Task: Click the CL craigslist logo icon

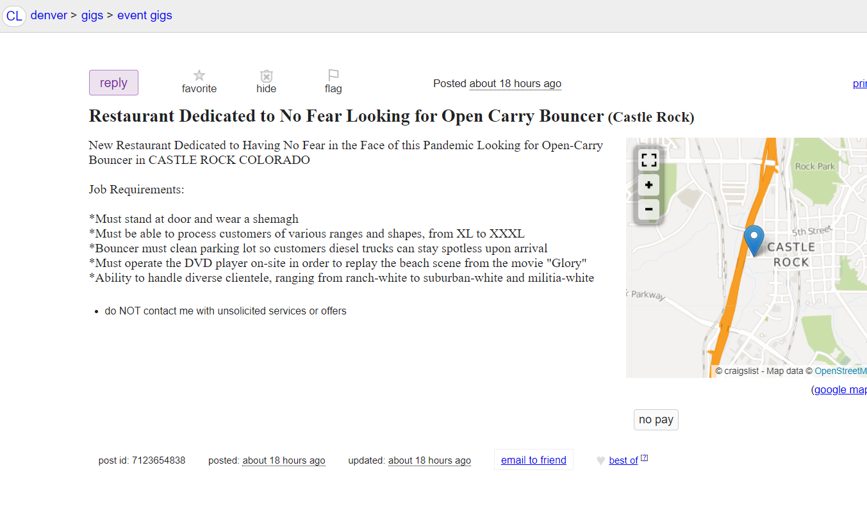Action: click(x=14, y=16)
